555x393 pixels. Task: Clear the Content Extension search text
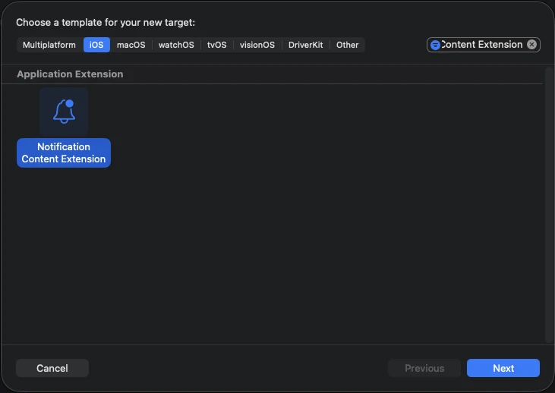[531, 45]
